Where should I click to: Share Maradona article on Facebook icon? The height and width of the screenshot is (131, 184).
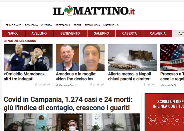click(x=36, y=84)
